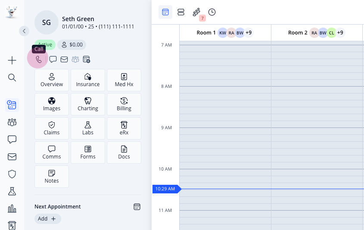The image size is (364, 230).
Task: Open the Rx prescription icon in sidebar
Action: [12, 226]
